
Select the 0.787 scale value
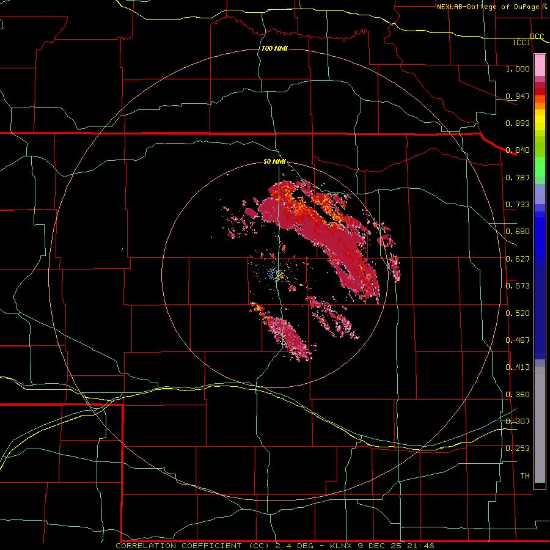[x=518, y=177]
